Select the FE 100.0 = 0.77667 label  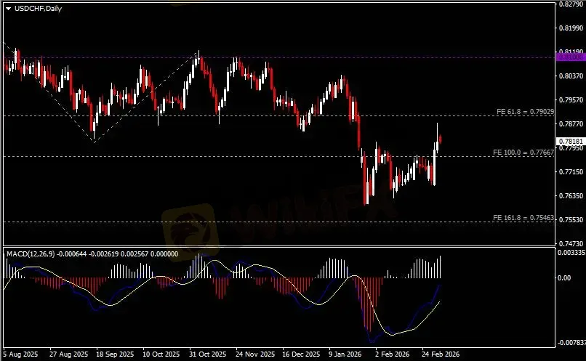tap(523, 152)
